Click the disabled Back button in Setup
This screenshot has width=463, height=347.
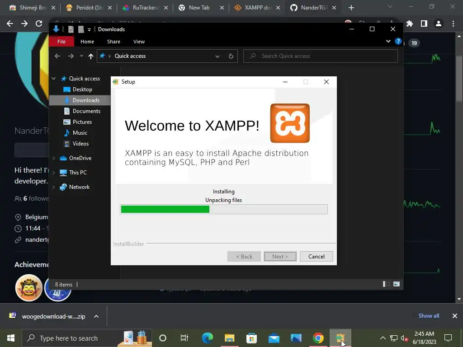244,257
